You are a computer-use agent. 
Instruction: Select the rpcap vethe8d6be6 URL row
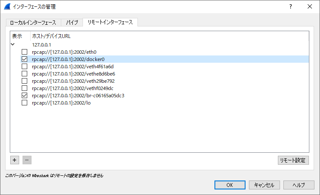[165, 74]
